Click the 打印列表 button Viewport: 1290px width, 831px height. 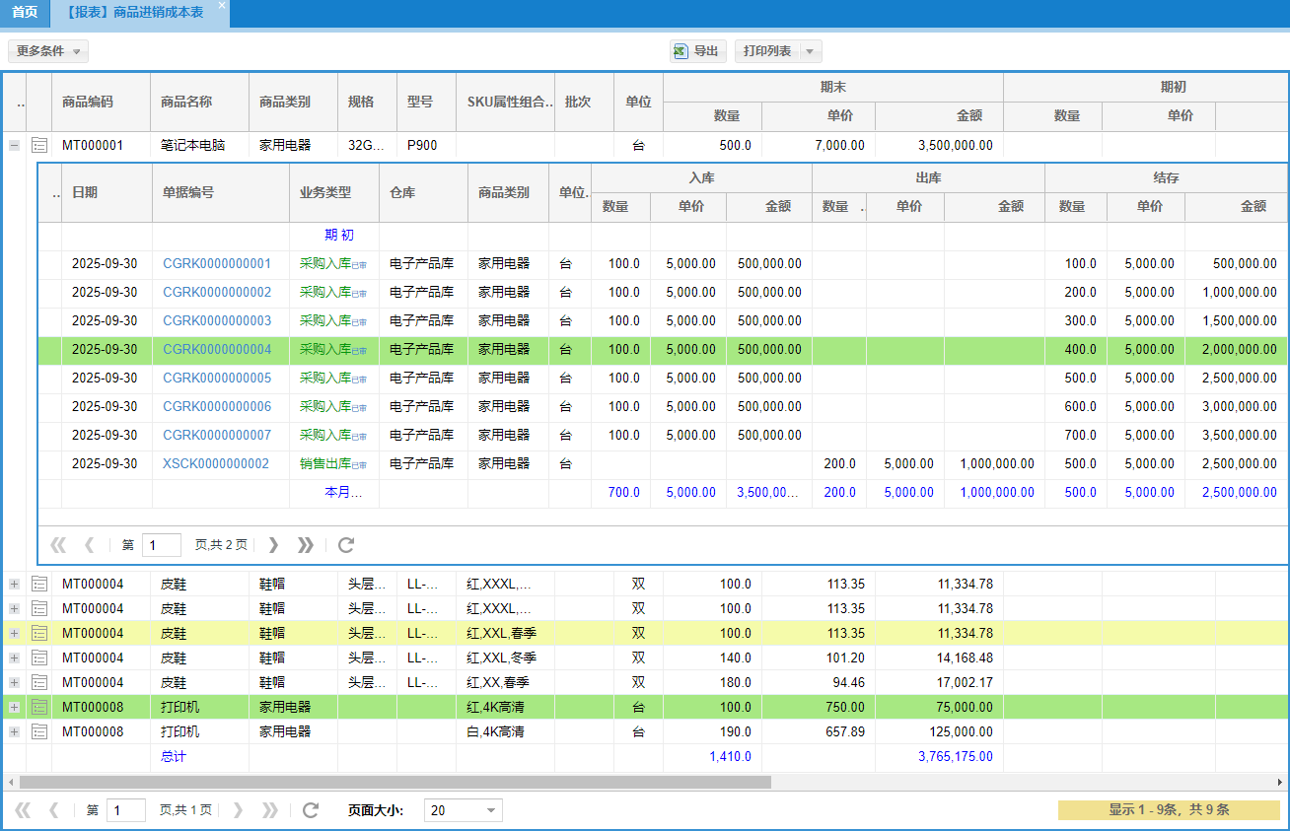click(x=767, y=51)
